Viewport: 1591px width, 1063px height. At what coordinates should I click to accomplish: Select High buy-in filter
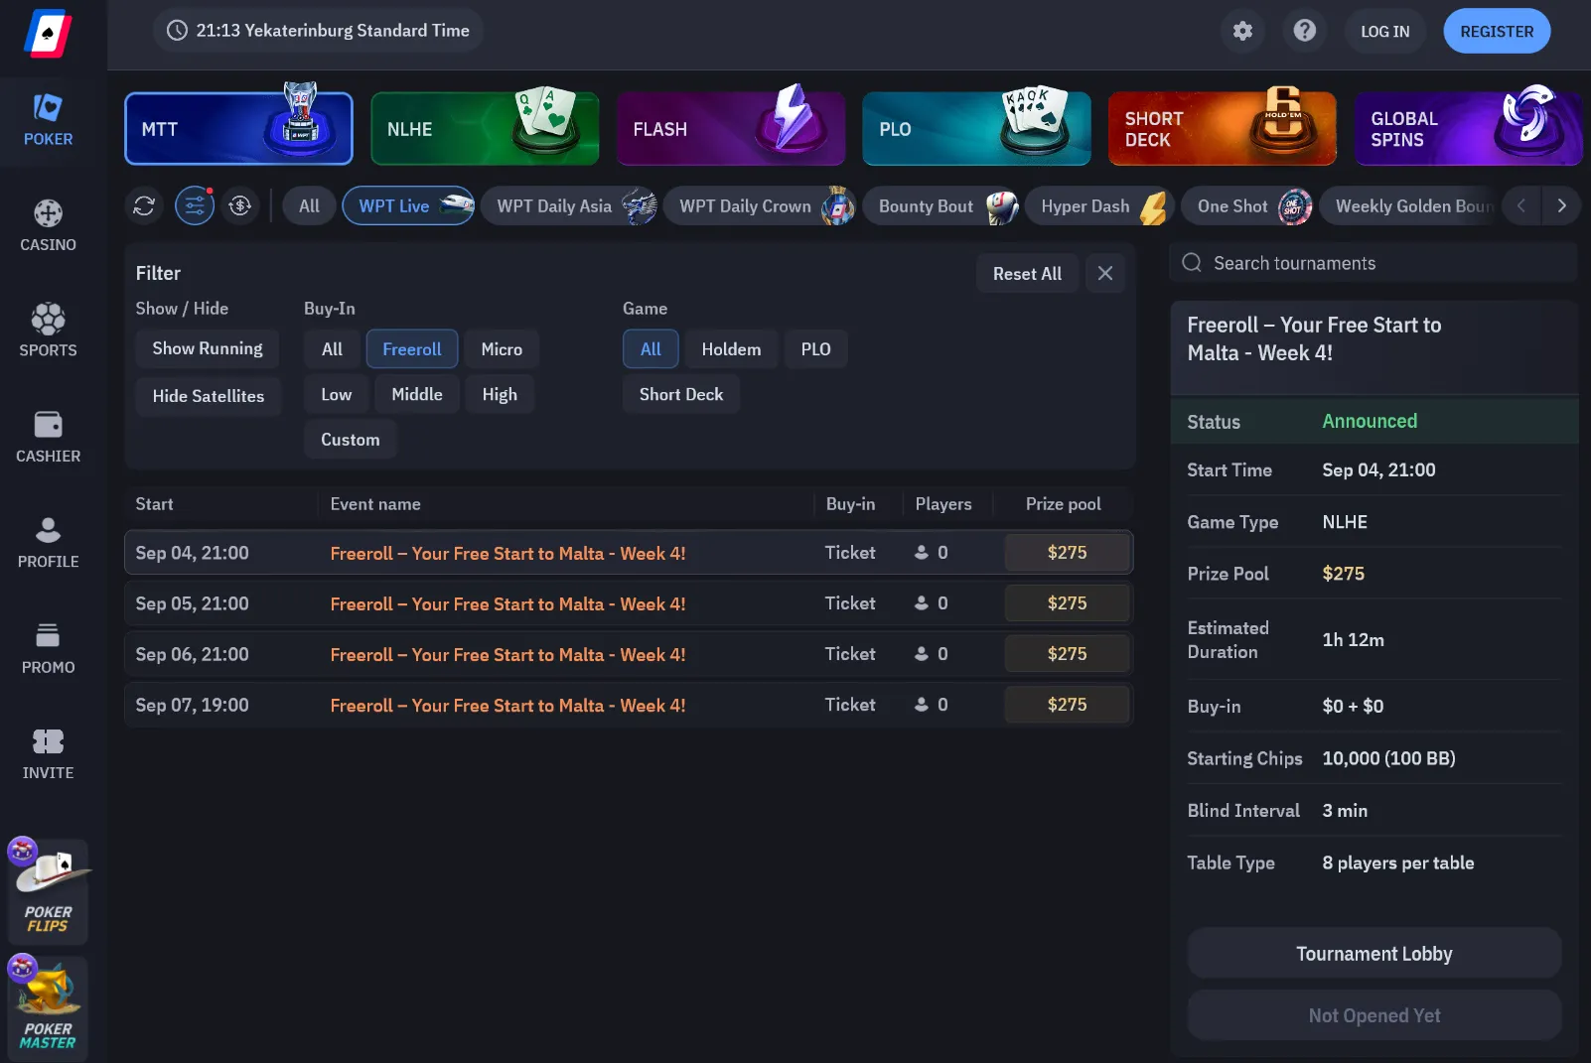(500, 394)
